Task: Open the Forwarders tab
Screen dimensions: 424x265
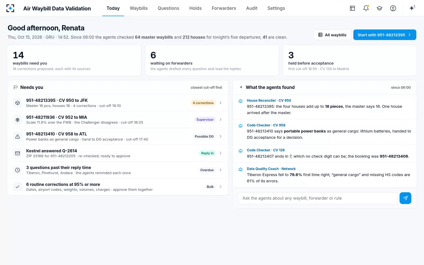Action: pyautogui.click(x=224, y=8)
